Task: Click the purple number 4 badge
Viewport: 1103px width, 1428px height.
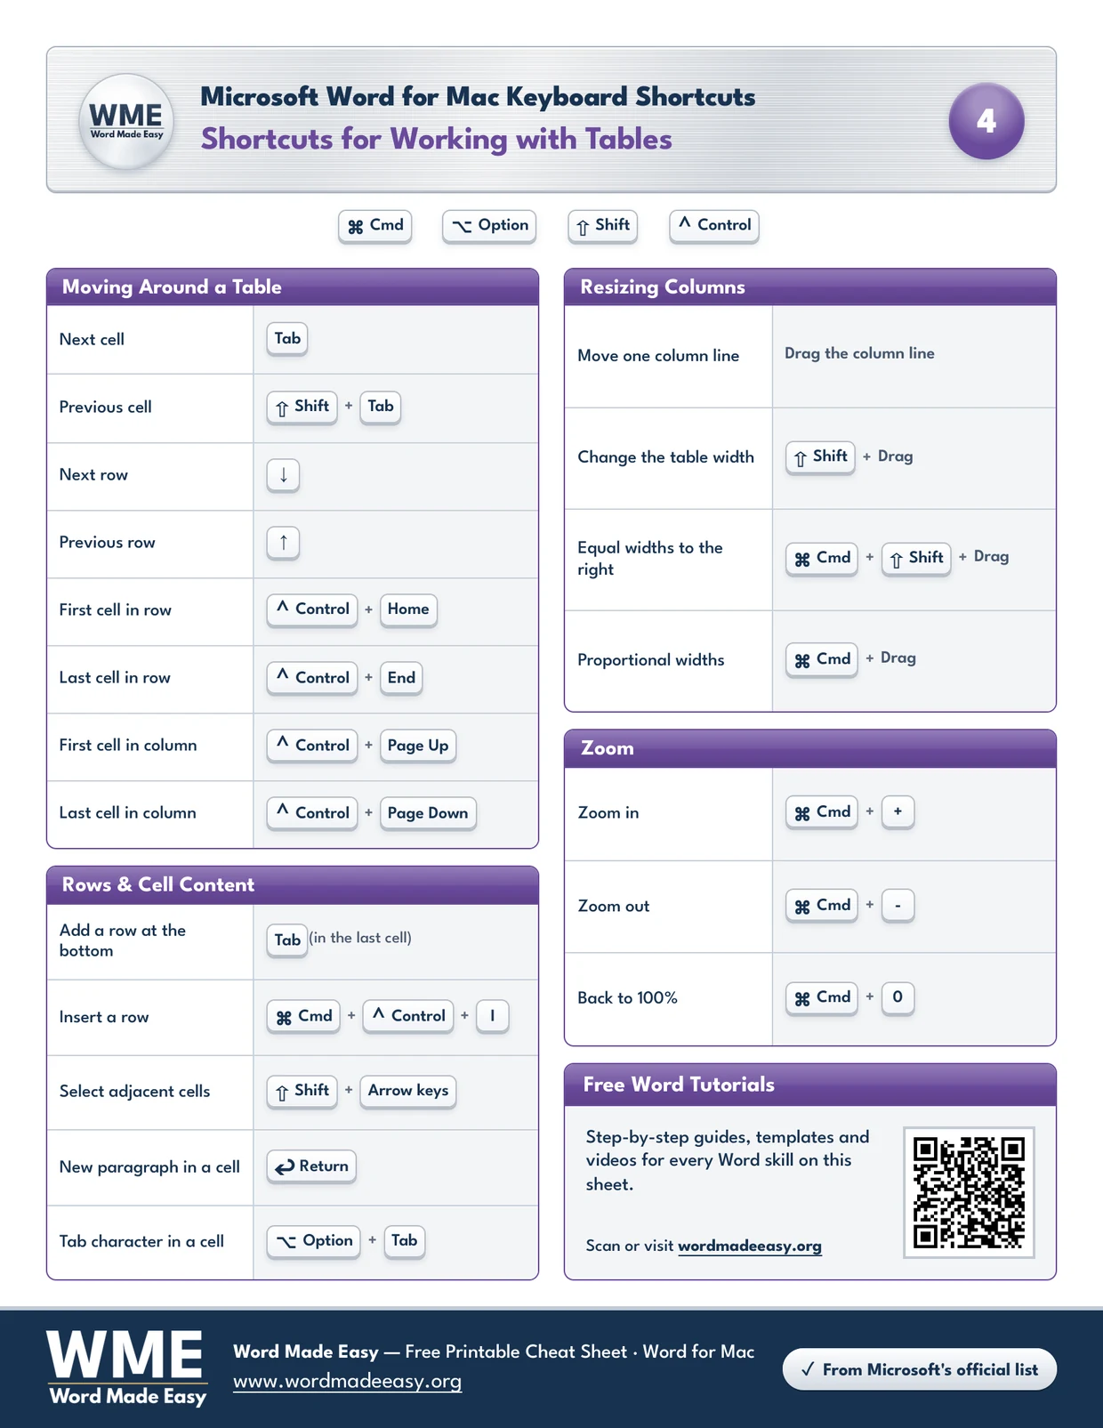Action: 986,121
